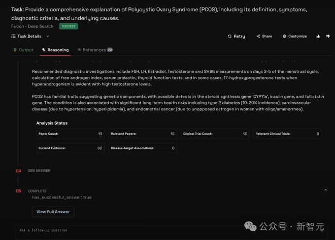Click step 05 COMPLETE label
The height and width of the screenshot is (240, 335).
click(37, 191)
